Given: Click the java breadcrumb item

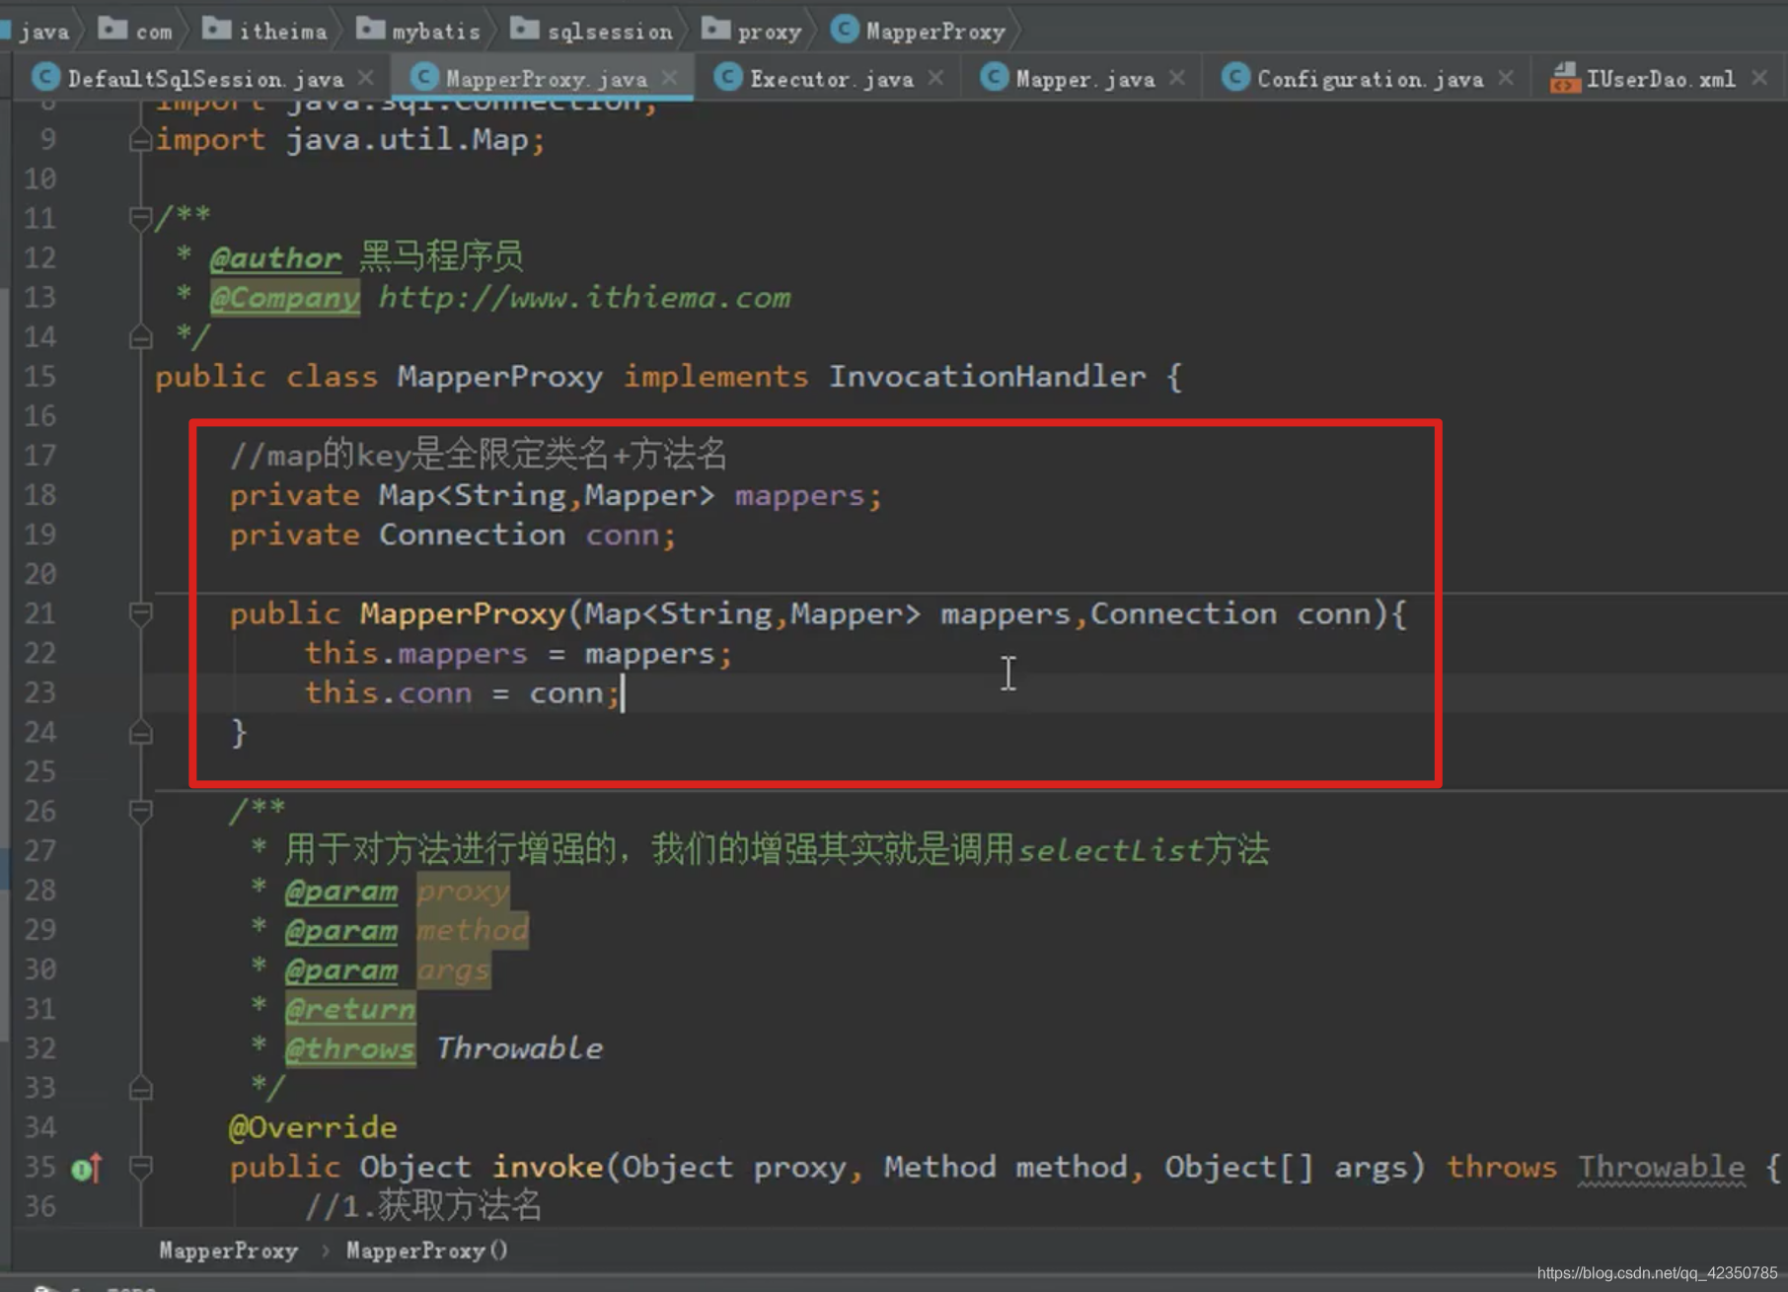Looking at the screenshot, I should (37, 31).
